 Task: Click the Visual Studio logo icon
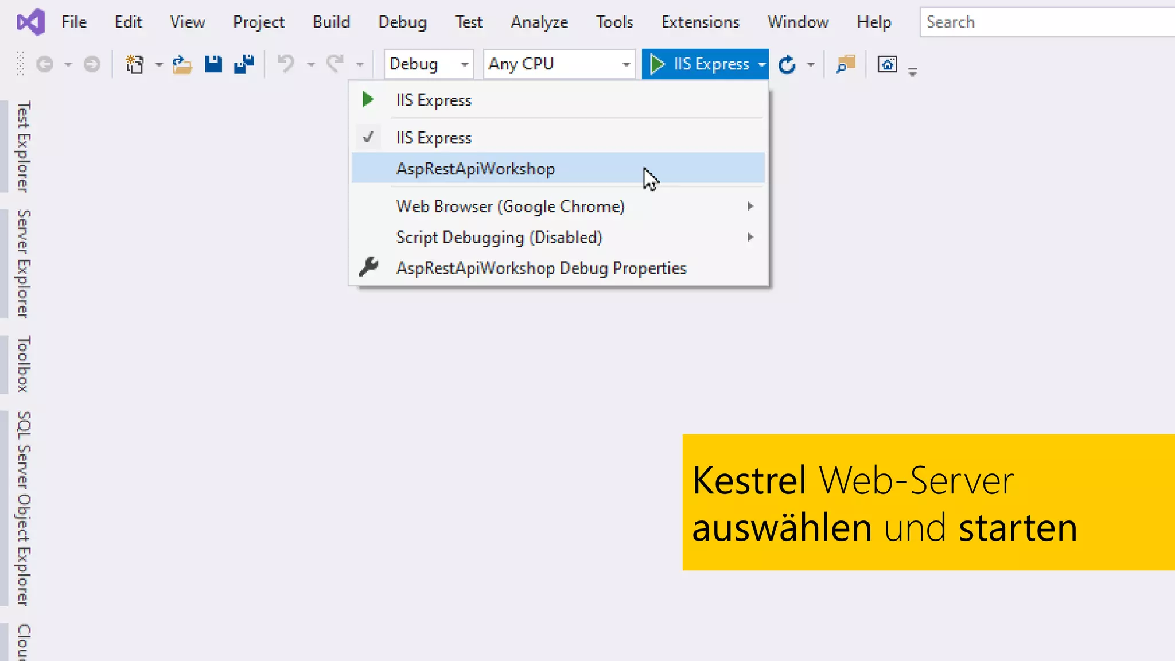click(x=30, y=22)
